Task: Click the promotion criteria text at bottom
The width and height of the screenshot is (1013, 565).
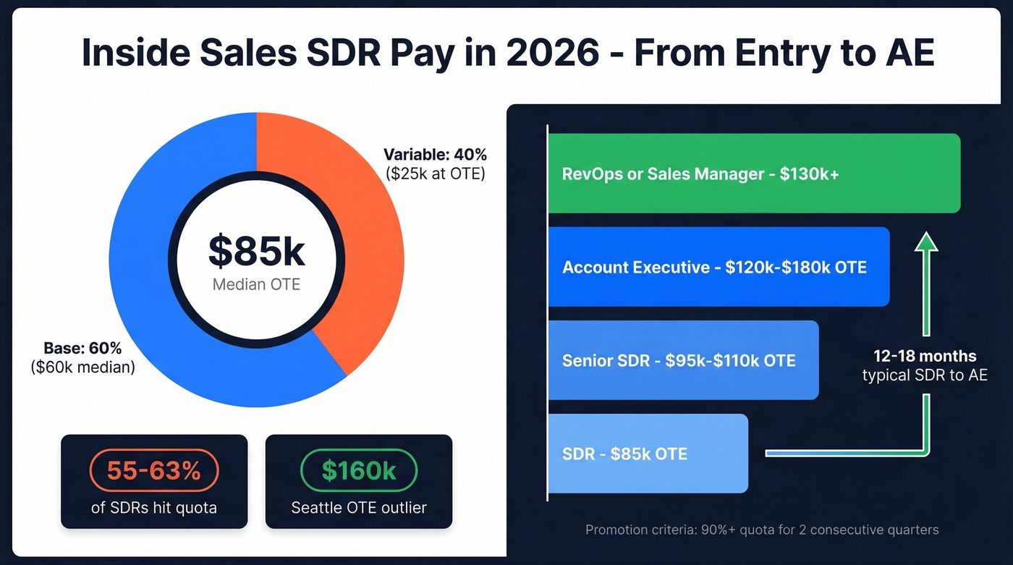Action: click(761, 530)
